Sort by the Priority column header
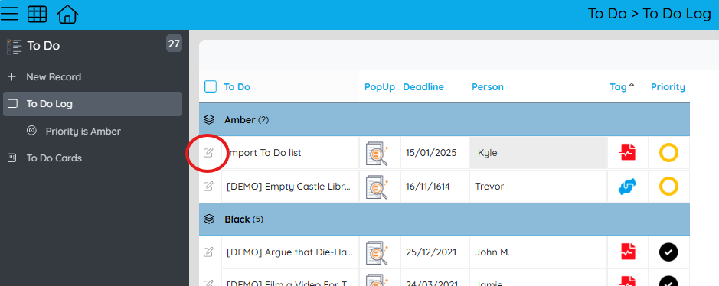719x286 pixels. [x=668, y=87]
